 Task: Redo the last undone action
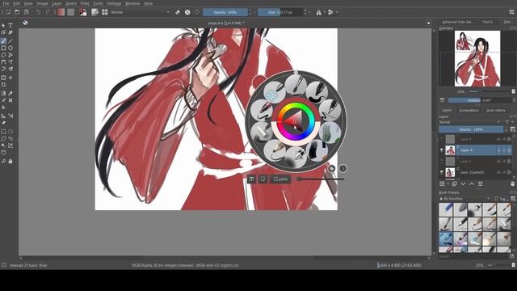coord(48,12)
